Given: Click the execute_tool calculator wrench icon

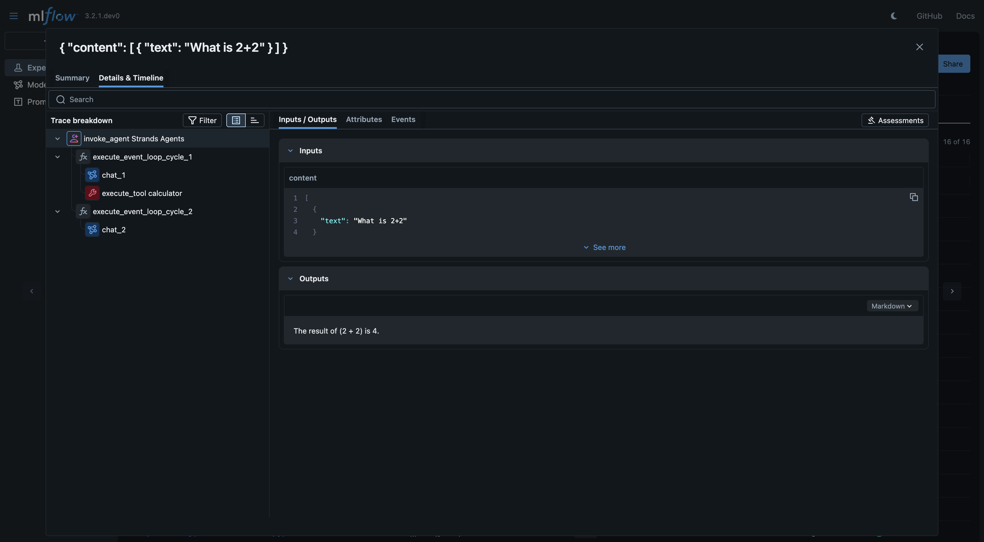Looking at the screenshot, I should 92,193.
